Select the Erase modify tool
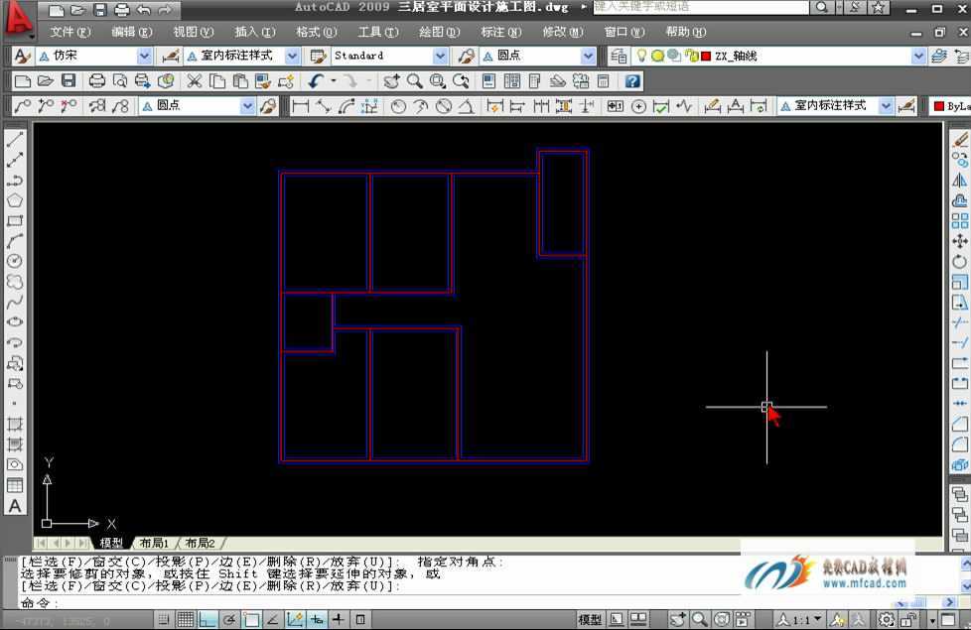The height and width of the screenshot is (630, 971). 960,140
